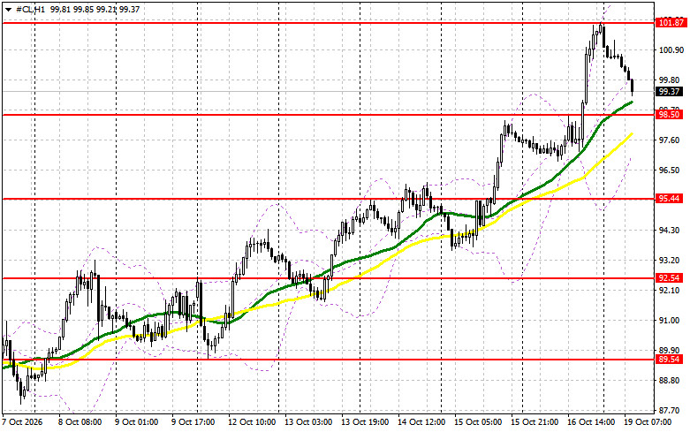This screenshot has height=432, width=690.
Task: Click the 88.80 price scale value
Action: click(x=670, y=381)
